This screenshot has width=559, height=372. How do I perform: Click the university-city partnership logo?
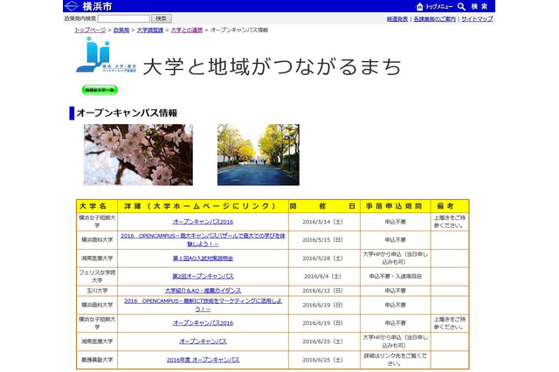(x=106, y=55)
